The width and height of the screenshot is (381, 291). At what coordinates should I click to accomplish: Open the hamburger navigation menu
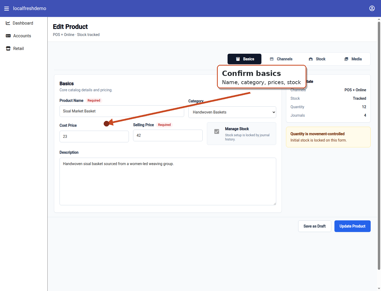(7, 8)
